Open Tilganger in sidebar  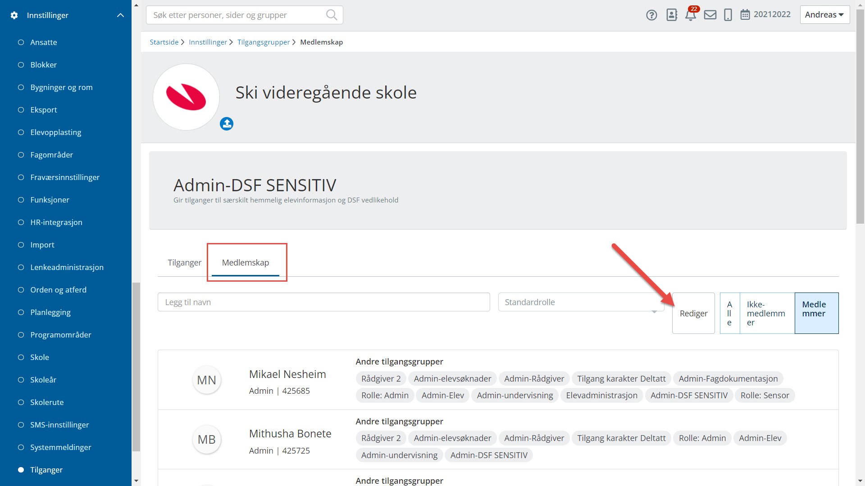tap(46, 470)
